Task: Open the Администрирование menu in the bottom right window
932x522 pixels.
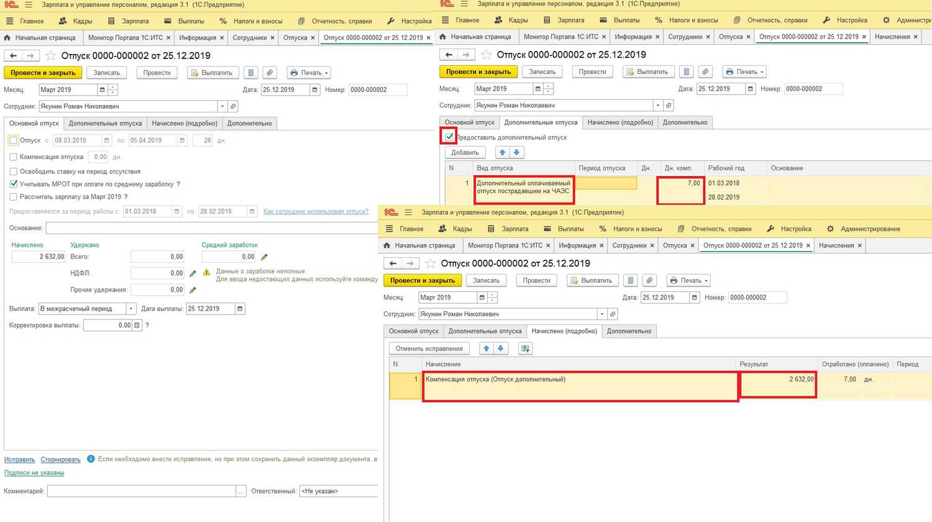Action: coord(864,229)
